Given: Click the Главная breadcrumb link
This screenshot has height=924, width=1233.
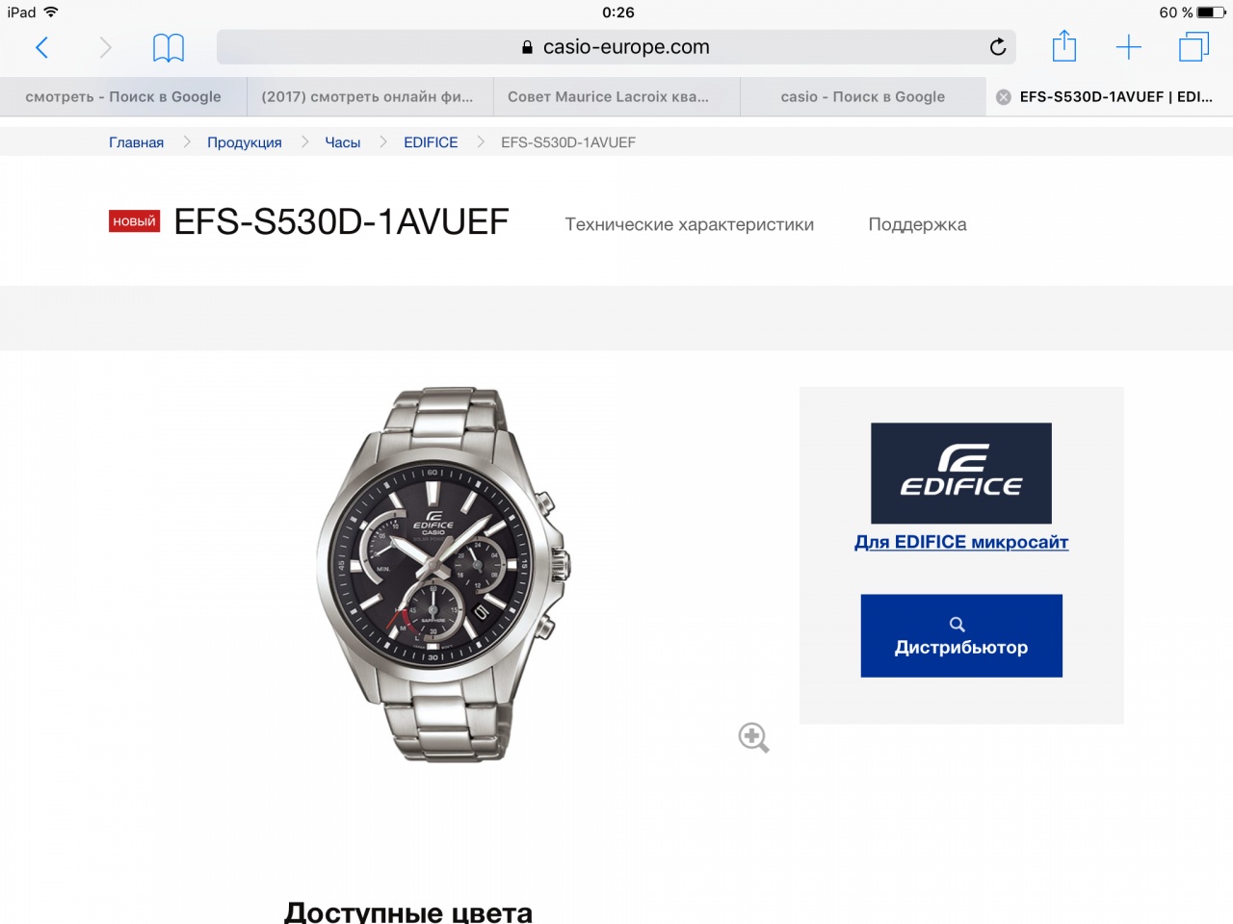Looking at the screenshot, I should click(136, 142).
